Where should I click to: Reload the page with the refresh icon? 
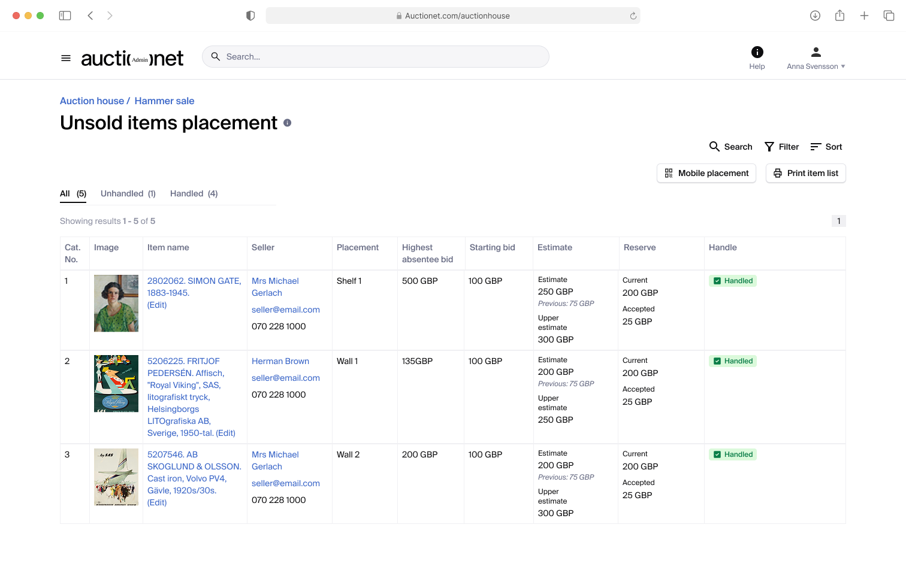(x=633, y=16)
